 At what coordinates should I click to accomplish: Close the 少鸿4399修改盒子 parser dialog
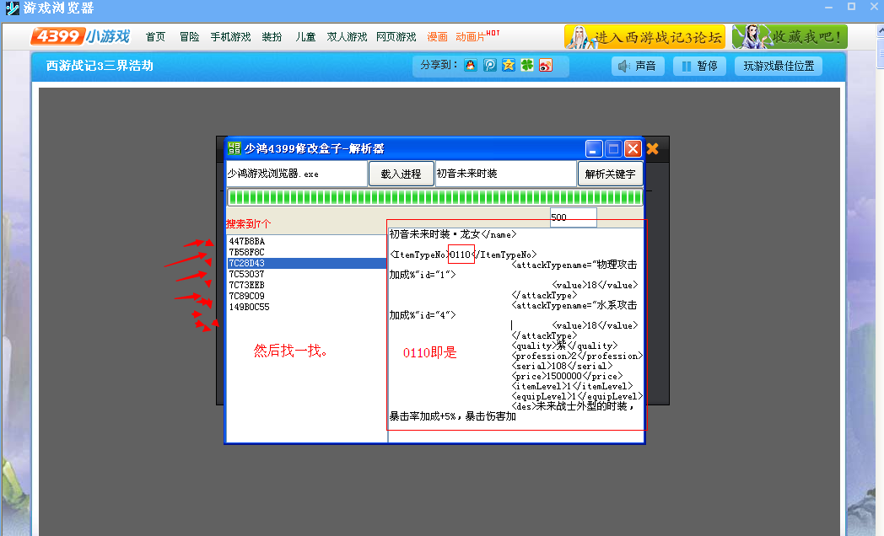(633, 148)
